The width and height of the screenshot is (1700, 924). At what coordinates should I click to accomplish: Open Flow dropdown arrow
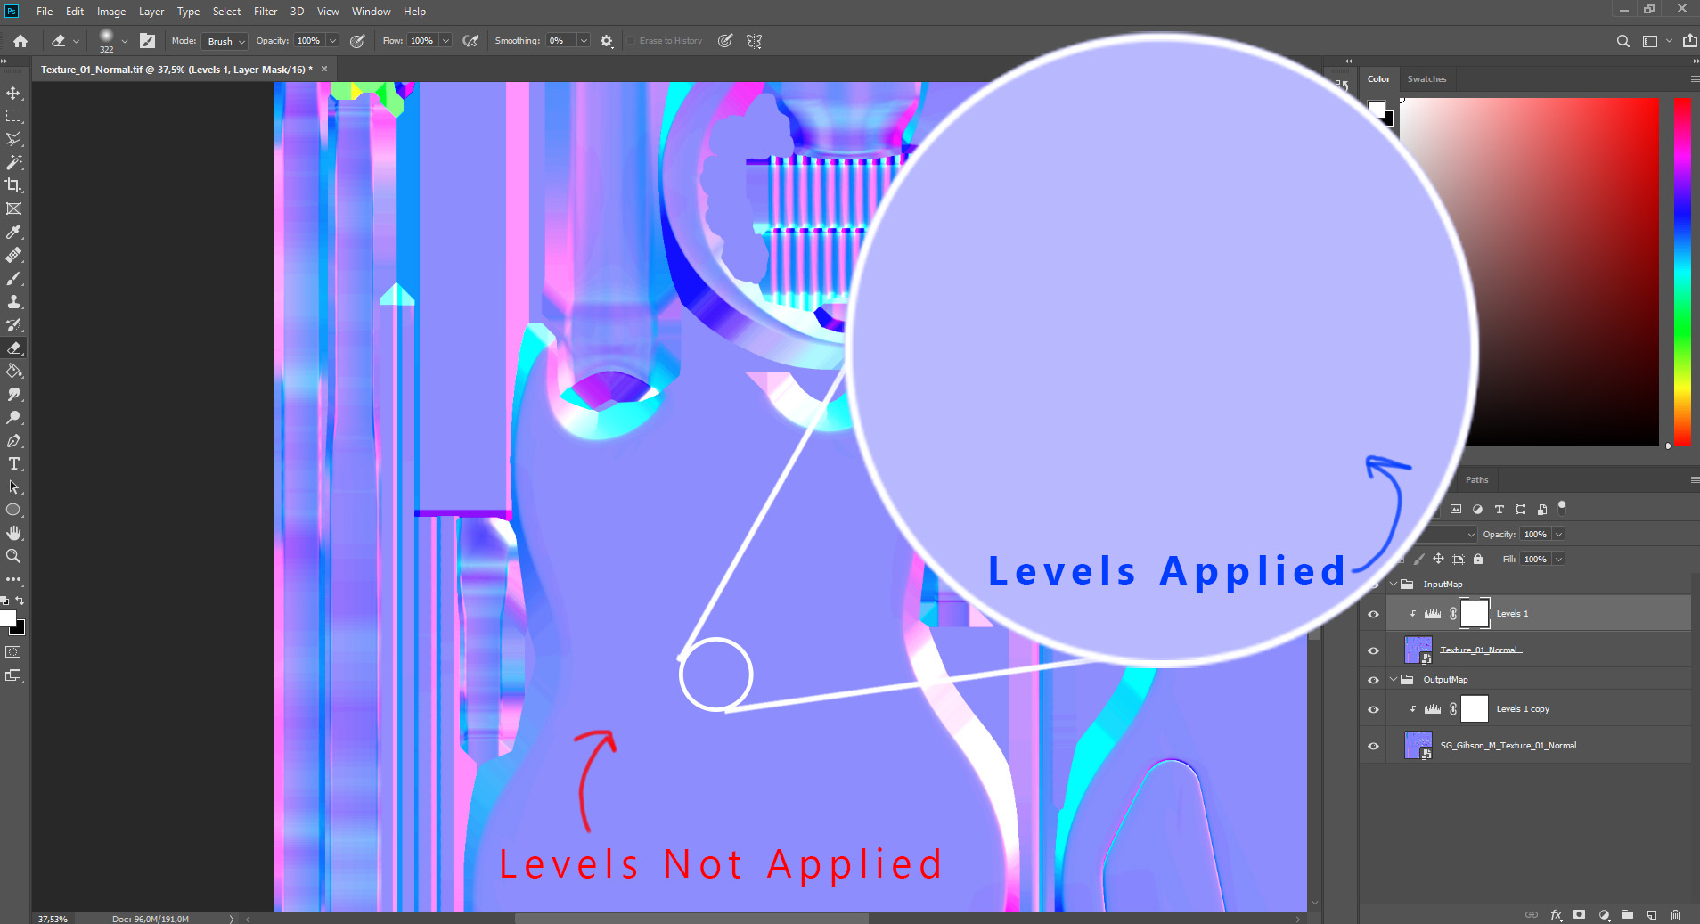pos(445,41)
